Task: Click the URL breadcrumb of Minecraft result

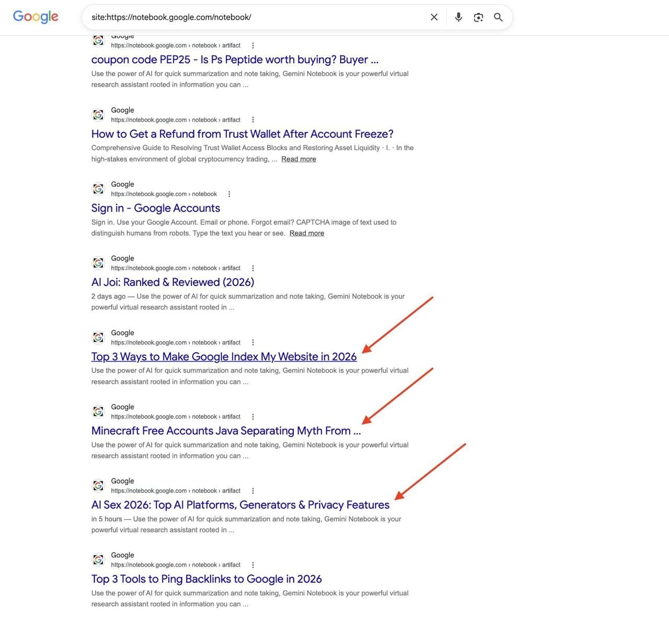Action: [176, 417]
